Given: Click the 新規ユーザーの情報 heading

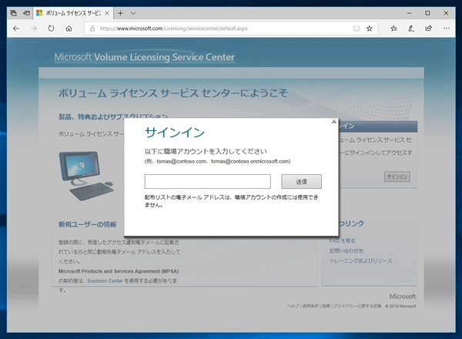Looking at the screenshot, I should [88, 224].
